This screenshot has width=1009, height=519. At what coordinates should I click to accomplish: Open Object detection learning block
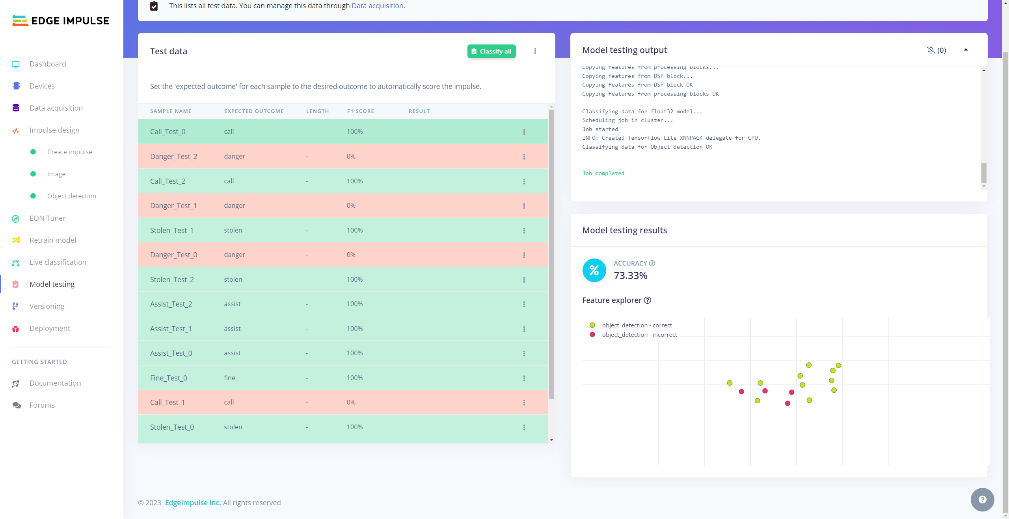pyautogui.click(x=71, y=196)
